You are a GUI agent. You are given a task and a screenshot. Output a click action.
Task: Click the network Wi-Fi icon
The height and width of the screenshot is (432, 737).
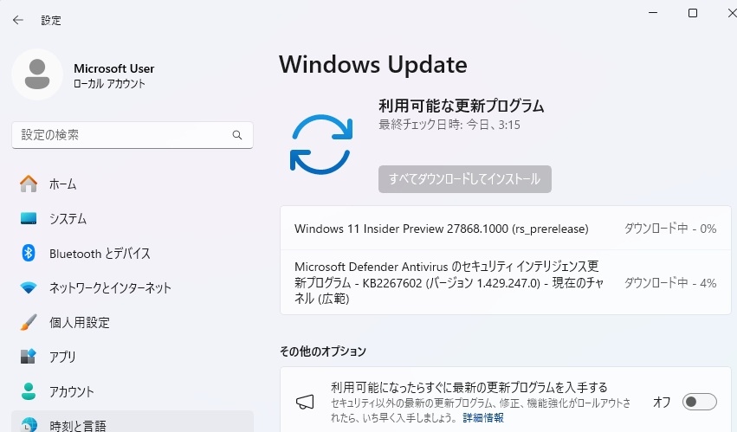coord(29,287)
